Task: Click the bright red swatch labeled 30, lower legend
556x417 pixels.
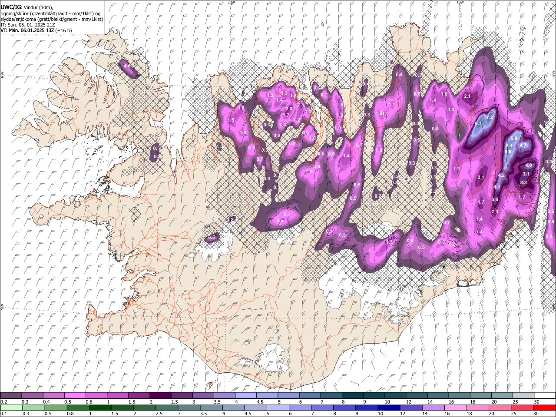Action: pos(544,407)
